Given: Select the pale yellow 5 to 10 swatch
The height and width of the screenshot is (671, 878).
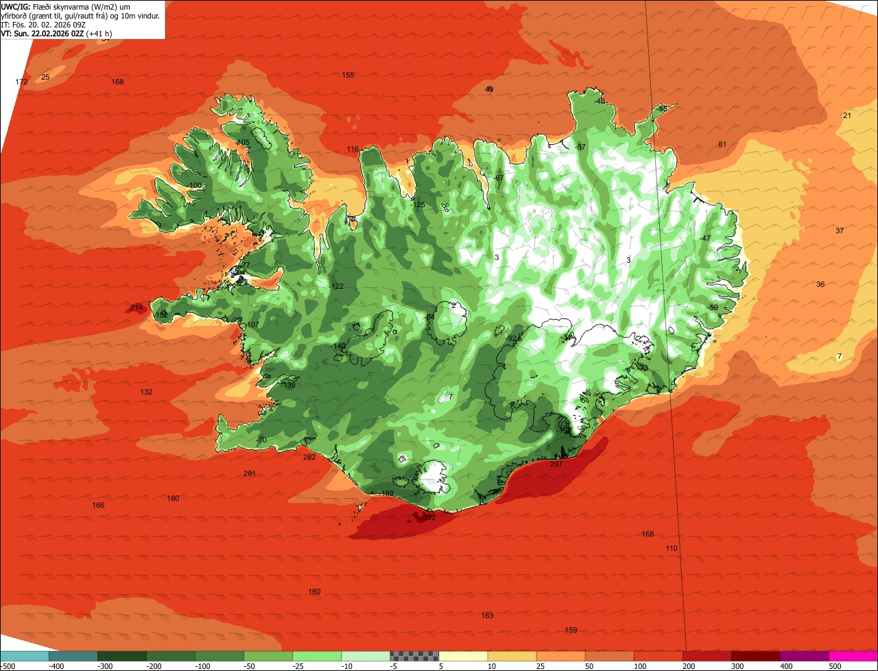Looking at the screenshot, I should [463, 656].
